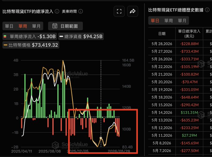Screen dimensions: 212x157
Task: Select the 5月 28,2026 date cell
Action: (162, 44)
